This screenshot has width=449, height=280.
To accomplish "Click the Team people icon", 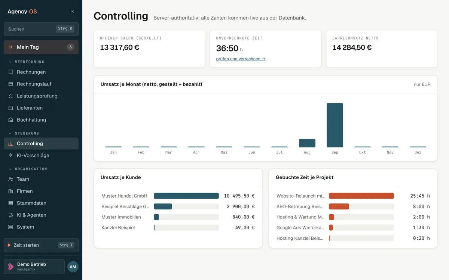I will pos(10,179).
